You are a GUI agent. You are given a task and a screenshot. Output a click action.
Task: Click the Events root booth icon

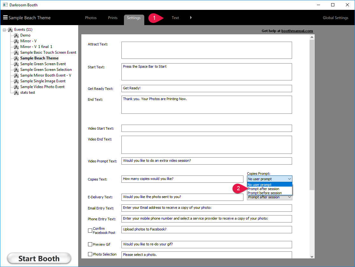tap(11, 29)
